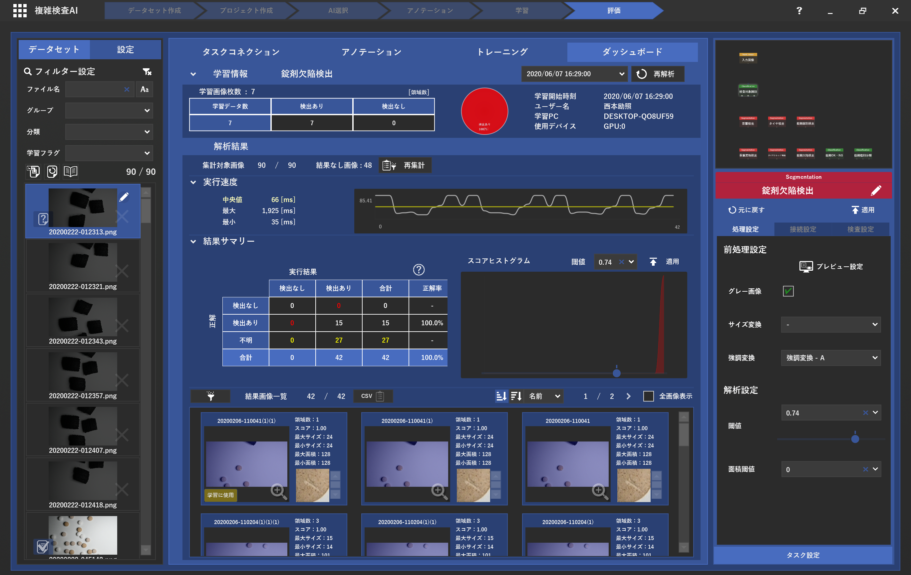Go to next result page arrow
Viewport: 911px width, 575px height.
(x=628, y=396)
